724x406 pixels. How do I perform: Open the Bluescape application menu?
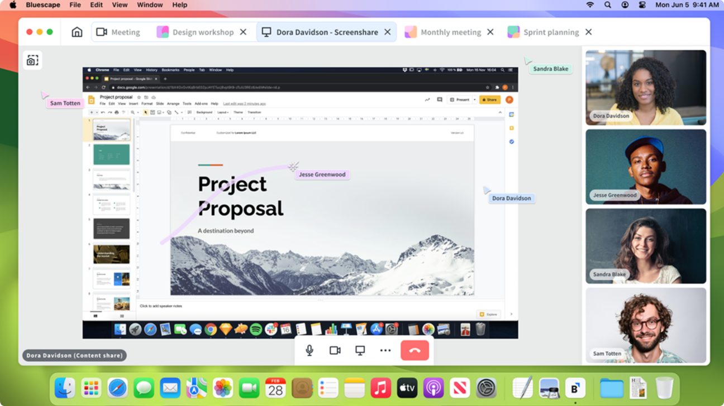pos(43,5)
